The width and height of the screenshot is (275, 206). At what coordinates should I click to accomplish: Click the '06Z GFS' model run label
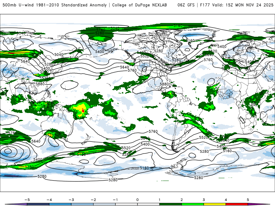pyautogui.click(x=186, y=5)
